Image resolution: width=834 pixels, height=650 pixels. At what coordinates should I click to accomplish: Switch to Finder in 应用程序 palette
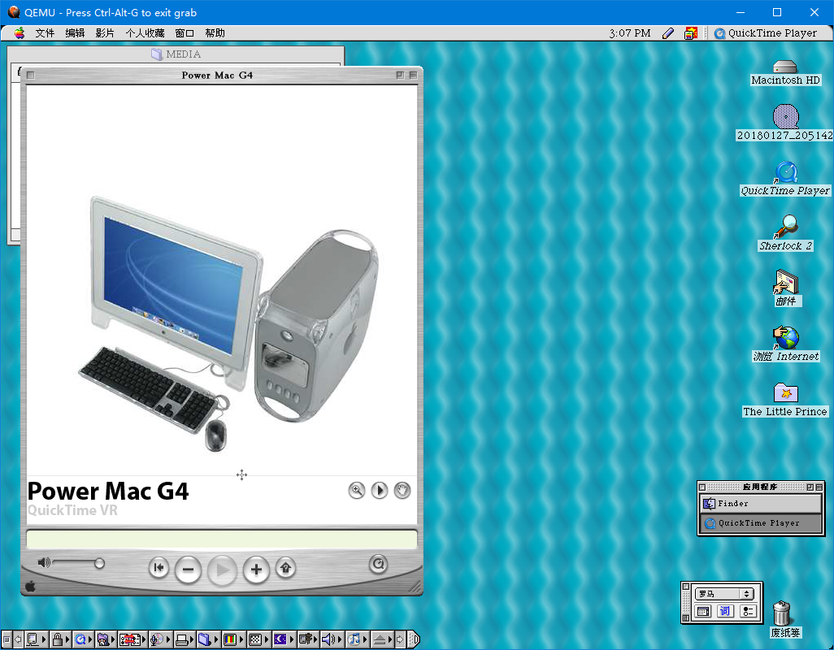(x=761, y=503)
